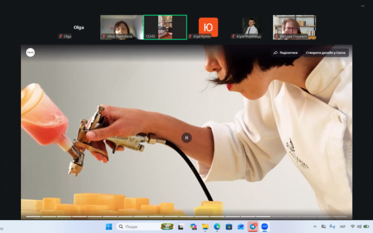Open the Windows Start menu
This screenshot has width=373, height=233.
point(109,226)
